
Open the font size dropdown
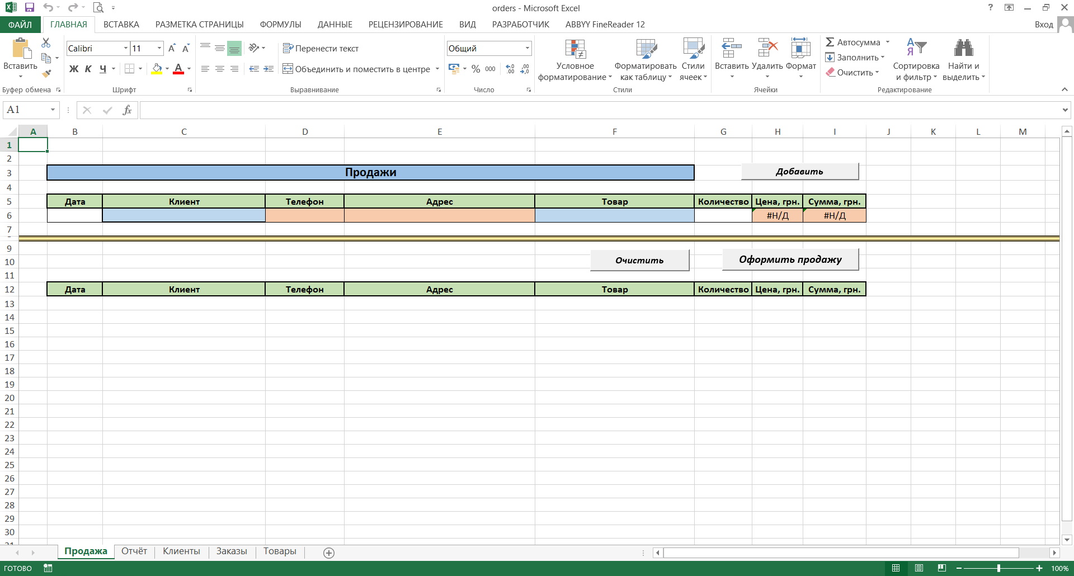pos(159,48)
